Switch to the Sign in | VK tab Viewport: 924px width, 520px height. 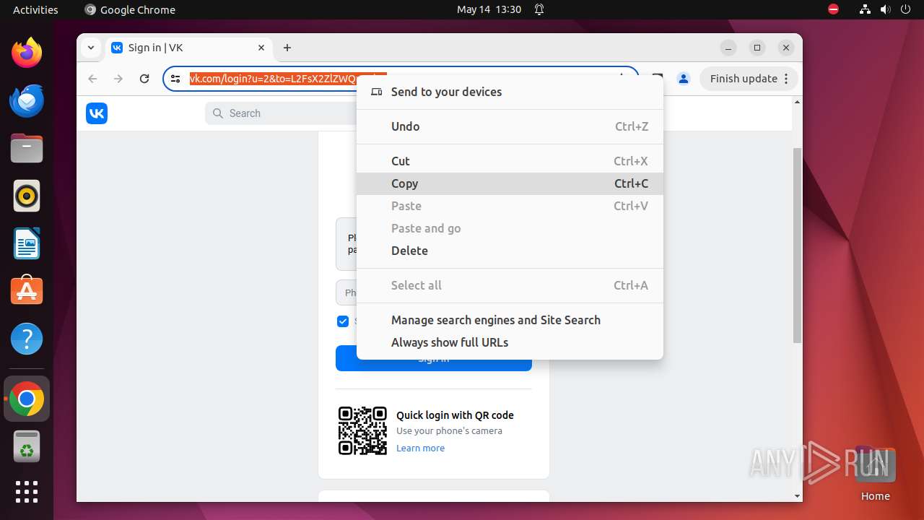pos(188,48)
